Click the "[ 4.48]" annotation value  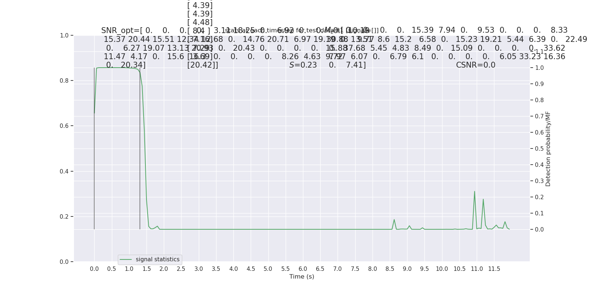[x=200, y=22]
